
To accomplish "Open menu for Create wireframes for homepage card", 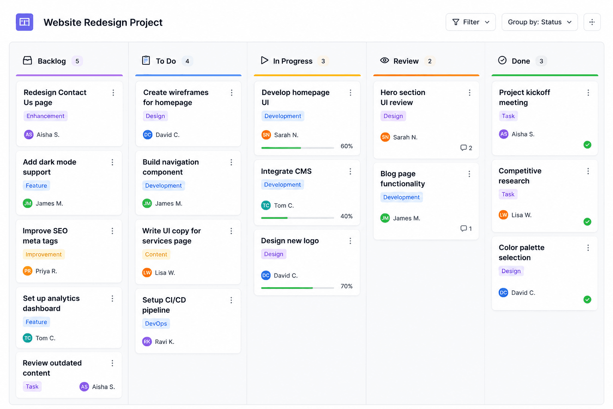I will tap(231, 93).
